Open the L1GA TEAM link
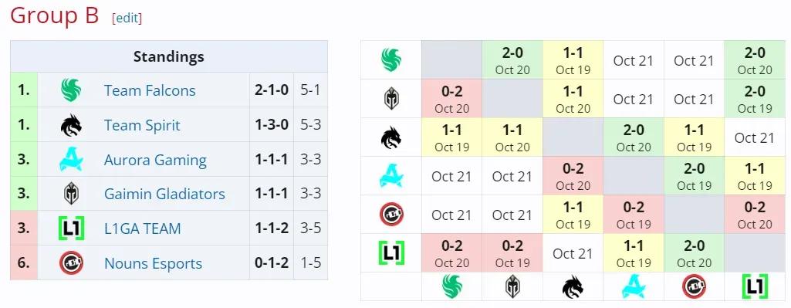The image size is (791, 308). [x=142, y=228]
